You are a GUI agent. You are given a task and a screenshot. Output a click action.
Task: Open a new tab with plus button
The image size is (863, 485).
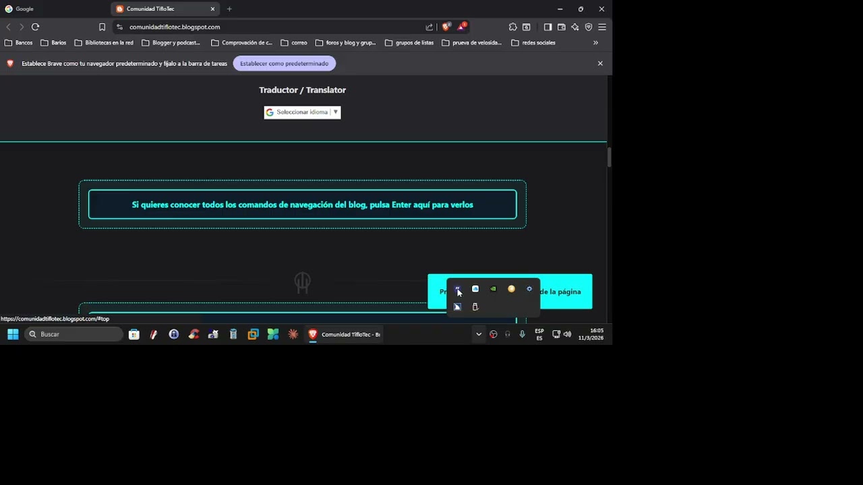[229, 9]
